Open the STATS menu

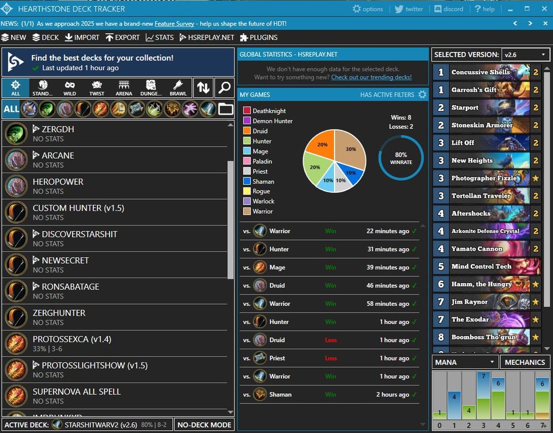tap(159, 38)
